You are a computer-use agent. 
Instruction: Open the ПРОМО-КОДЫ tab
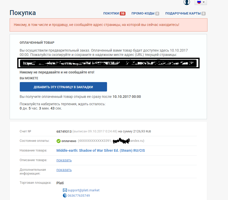tap(143, 13)
